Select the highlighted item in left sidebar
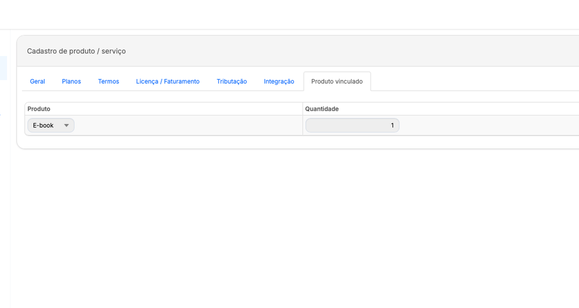The image size is (579, 308). point(3,68)
